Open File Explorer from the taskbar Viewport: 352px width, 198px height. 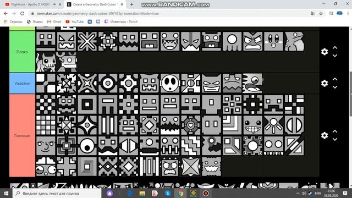coord(142,193)
